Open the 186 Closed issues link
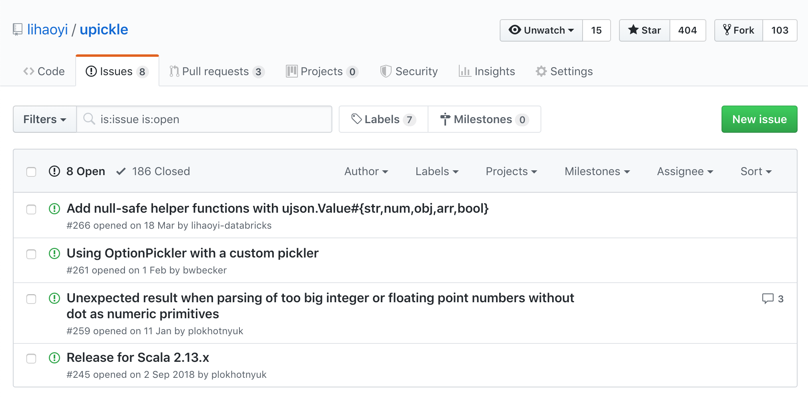This screenshot has width=808, height=401. point(153,172)
